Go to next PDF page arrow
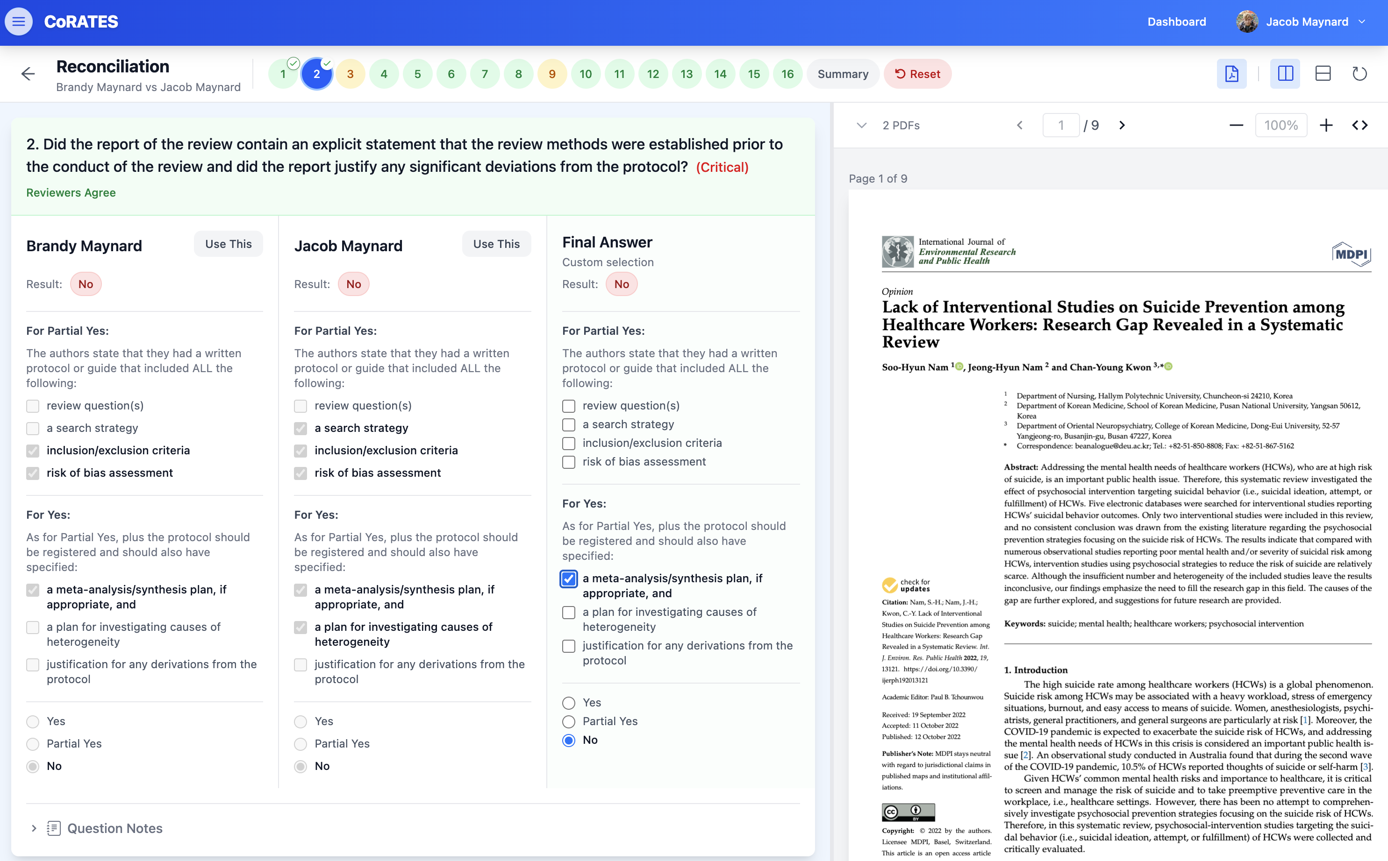Screen dimensions: 1388x861 click(x=1122, y=125)
